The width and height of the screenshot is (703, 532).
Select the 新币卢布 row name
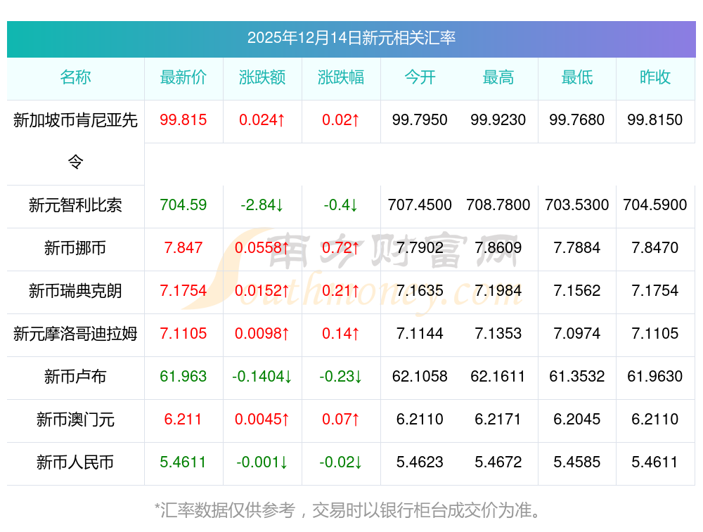(x=75, y=376)
